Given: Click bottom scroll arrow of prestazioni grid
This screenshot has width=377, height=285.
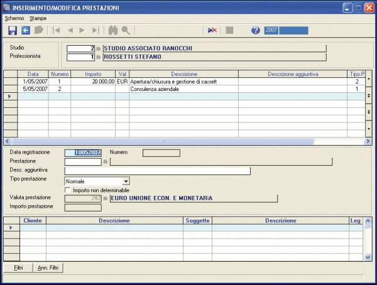Looking at the screenshot, I should pyautogui.click(x=369, y=129).
